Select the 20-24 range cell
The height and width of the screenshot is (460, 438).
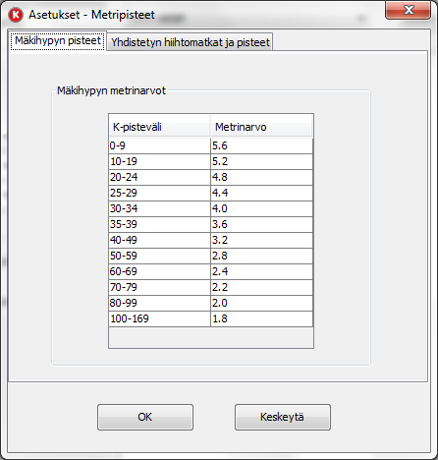[159, 177]
